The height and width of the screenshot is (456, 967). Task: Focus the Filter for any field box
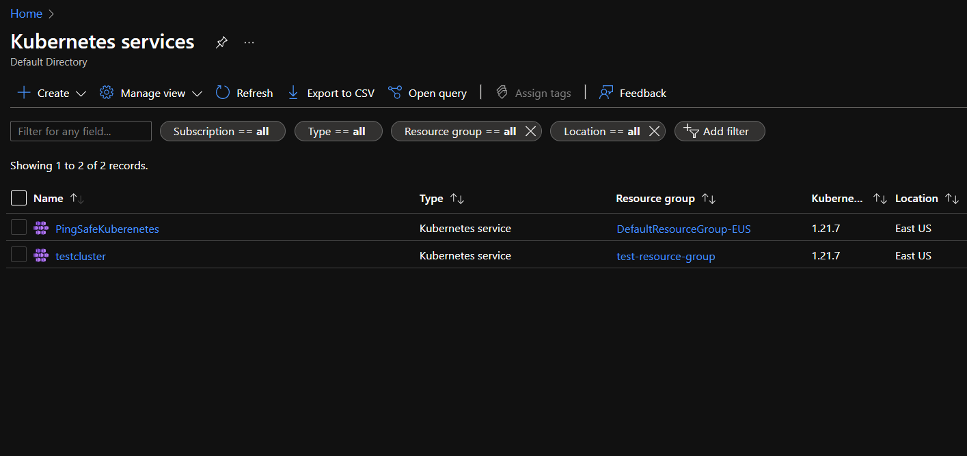[x=81, y=131]
